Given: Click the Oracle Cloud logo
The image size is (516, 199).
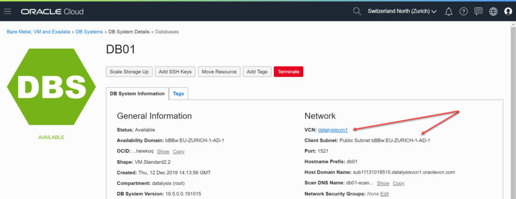Looking at the screenshot, I should click(52, 12).
